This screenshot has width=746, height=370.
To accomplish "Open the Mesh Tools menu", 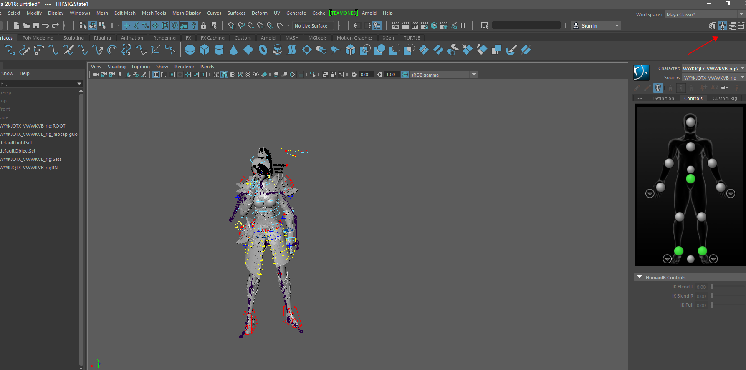I will pos(154,13).
